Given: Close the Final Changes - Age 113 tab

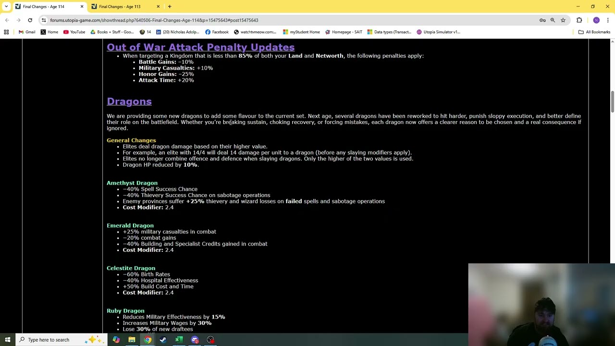Looking at the screenshot, I should pos(158,6).
